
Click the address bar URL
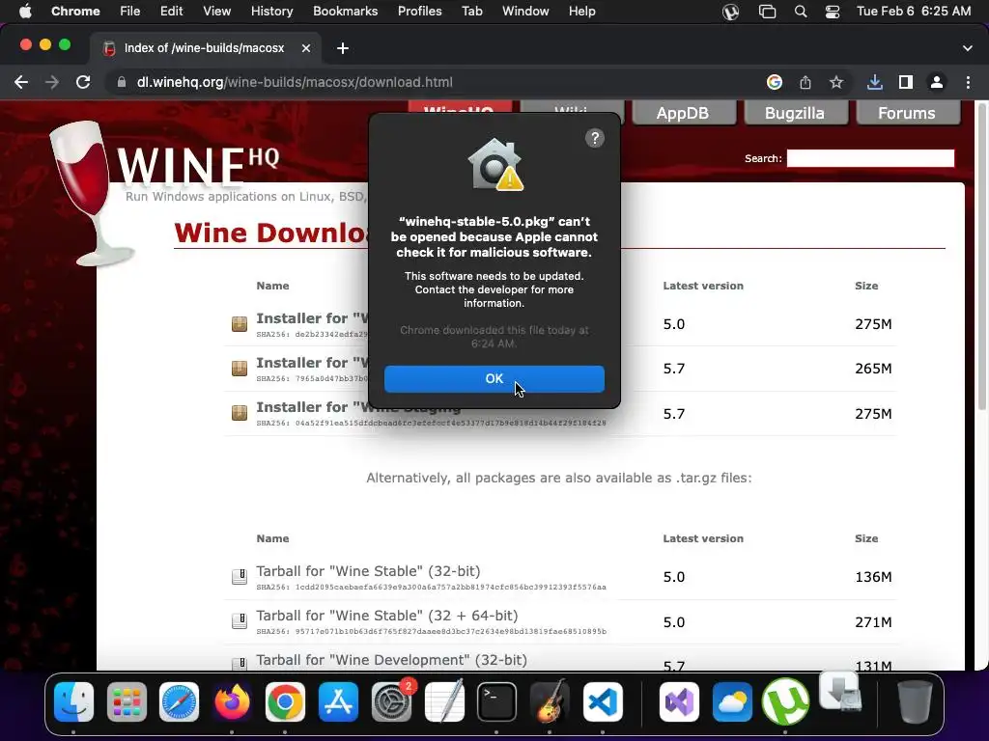point(295,82)
